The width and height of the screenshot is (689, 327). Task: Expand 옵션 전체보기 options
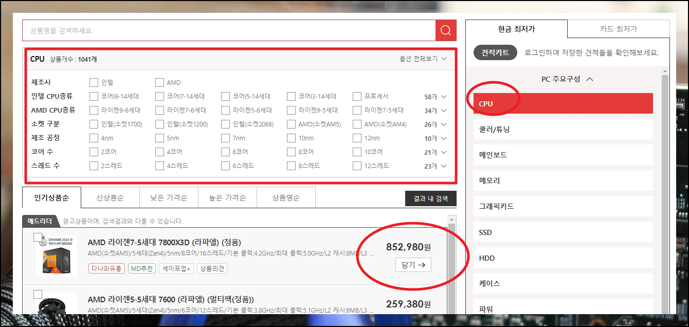click(423, 59)
